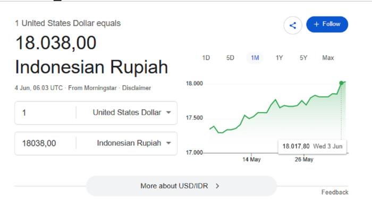Click the chevron arrow after USD/IDR
This screenshot has height=208, width=372.
[217, 186]
